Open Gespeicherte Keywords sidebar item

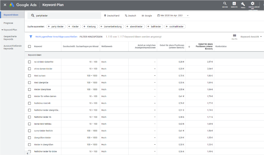(x=10, y=38)
